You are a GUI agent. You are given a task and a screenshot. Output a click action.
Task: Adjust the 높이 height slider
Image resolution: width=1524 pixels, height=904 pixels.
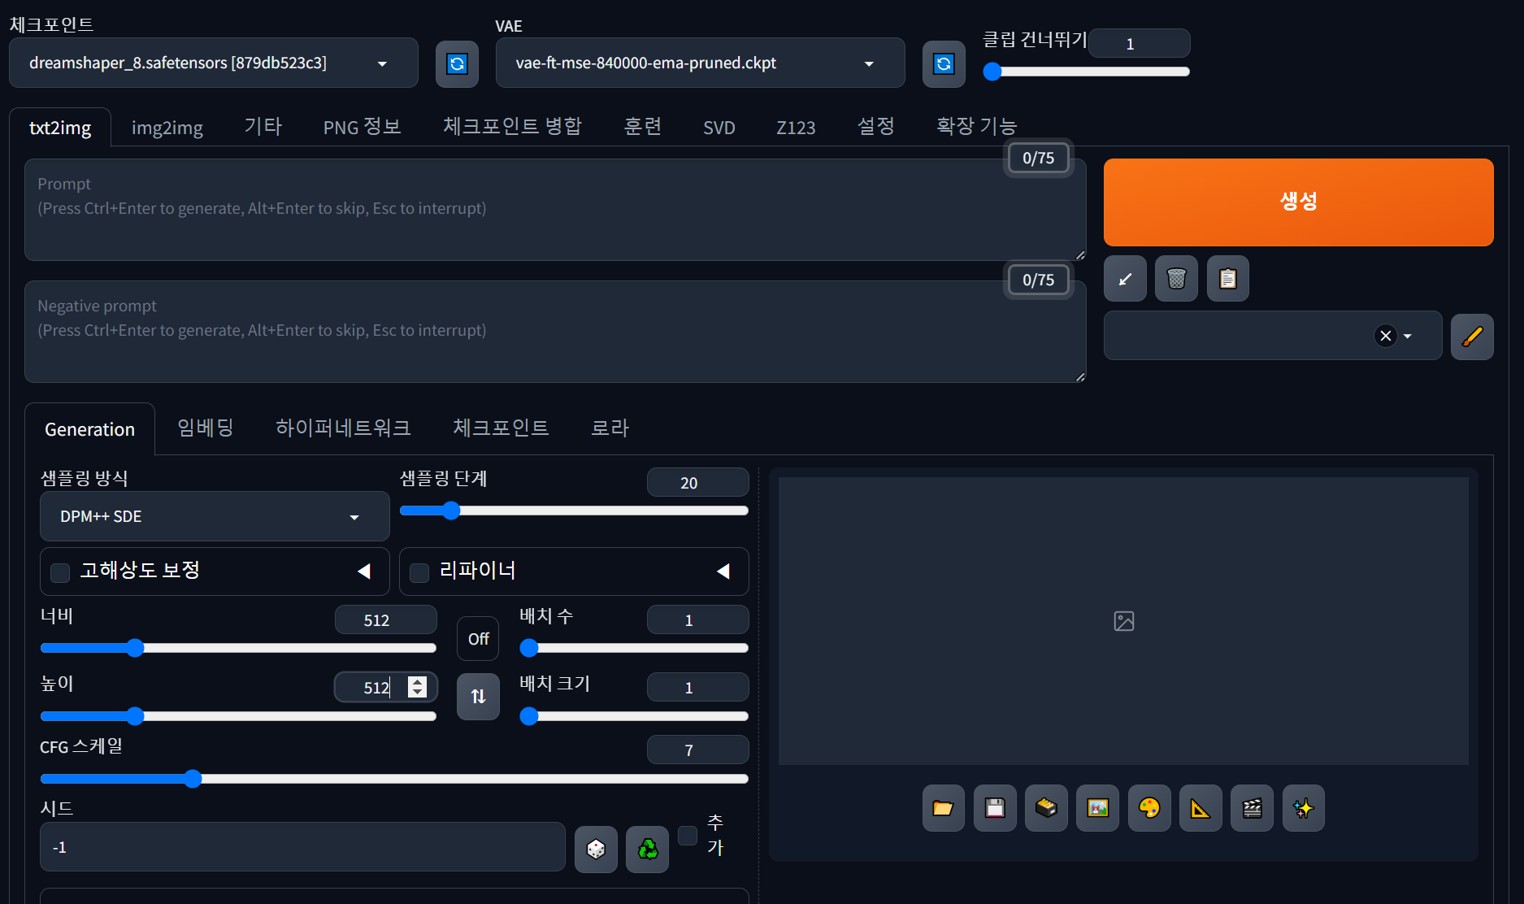(238, 716)
